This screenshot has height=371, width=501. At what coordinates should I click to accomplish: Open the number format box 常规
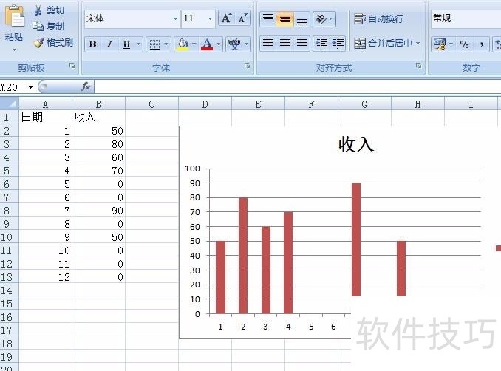pos(466,18)
